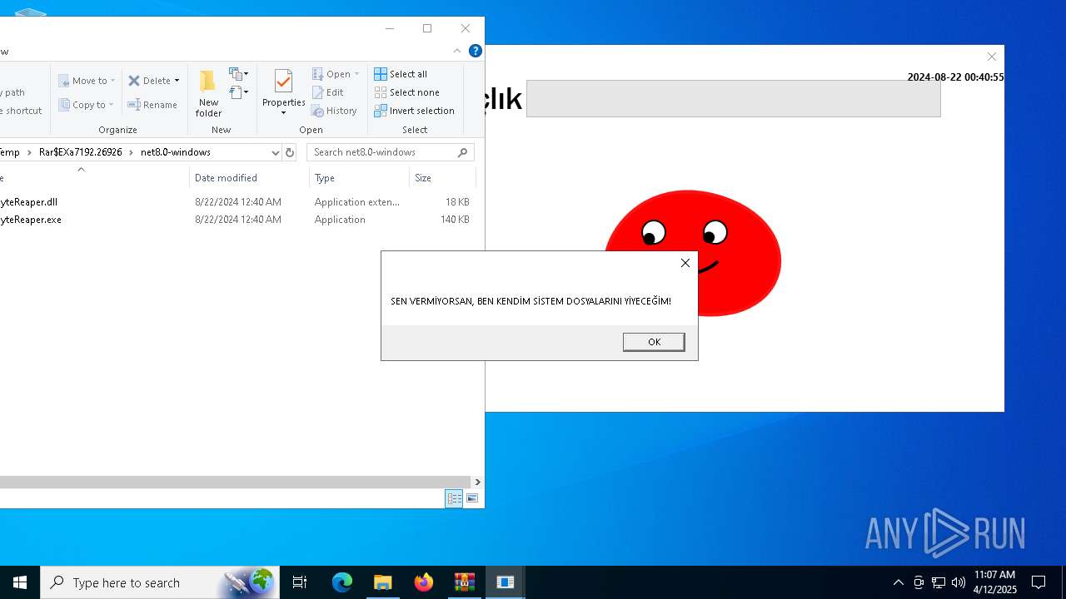Close the red blob application window

[x=991, y=57]
